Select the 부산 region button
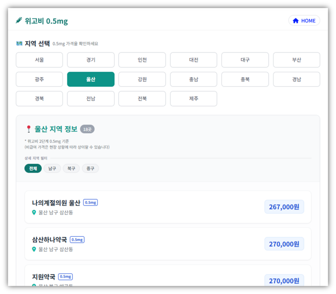The width and height of the screenshot is (336, 294). [x=297, y=60]
